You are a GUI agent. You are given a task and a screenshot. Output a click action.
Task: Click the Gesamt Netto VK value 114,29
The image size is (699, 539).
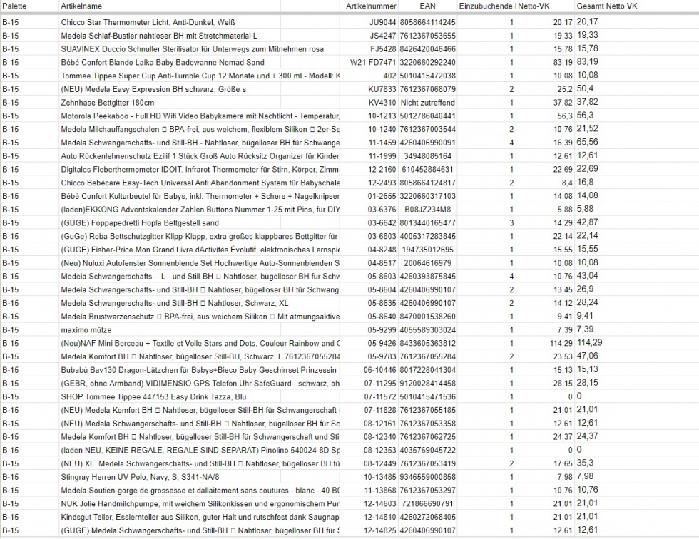pyautogui.click(x=589, y=342)
